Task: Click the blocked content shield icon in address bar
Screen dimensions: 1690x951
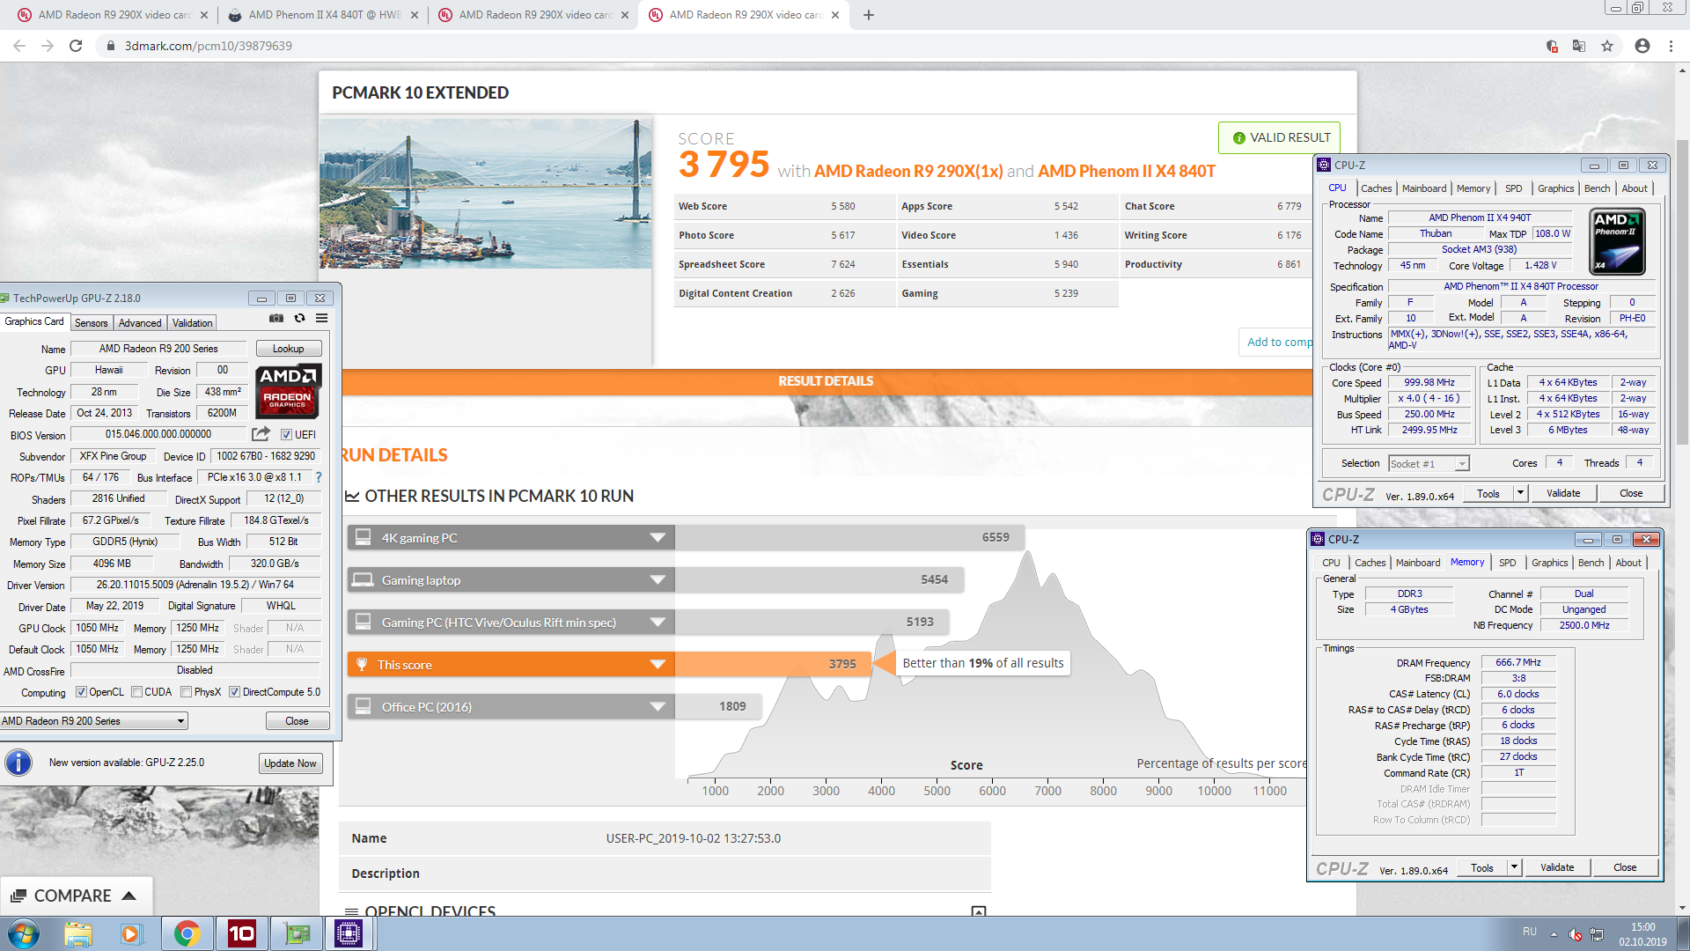Action: pos(1552,46)
